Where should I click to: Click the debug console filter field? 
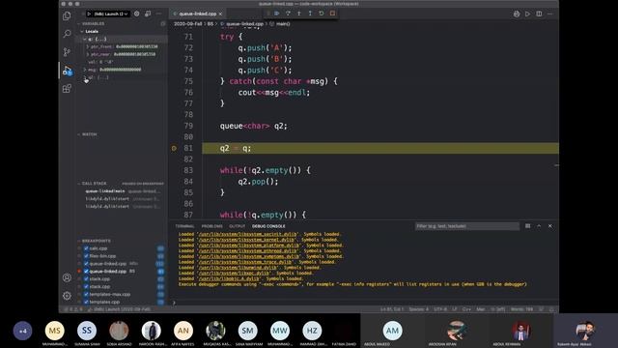(x=467, y=226)
